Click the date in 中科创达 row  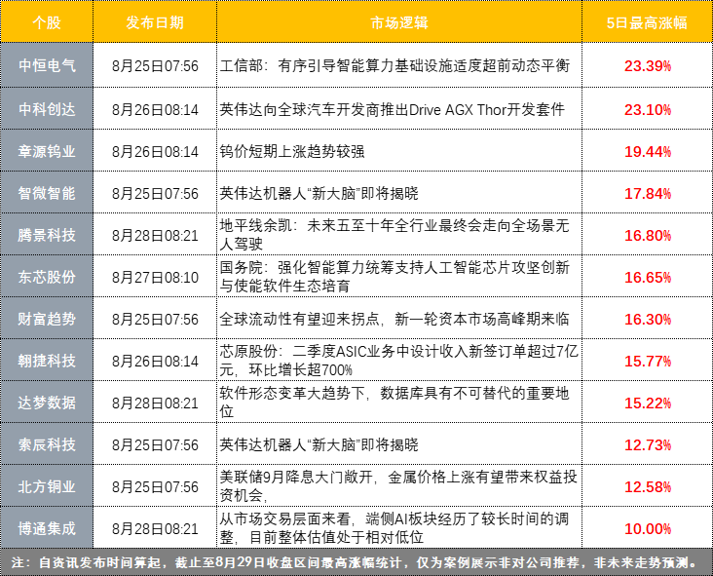(155, 110)
